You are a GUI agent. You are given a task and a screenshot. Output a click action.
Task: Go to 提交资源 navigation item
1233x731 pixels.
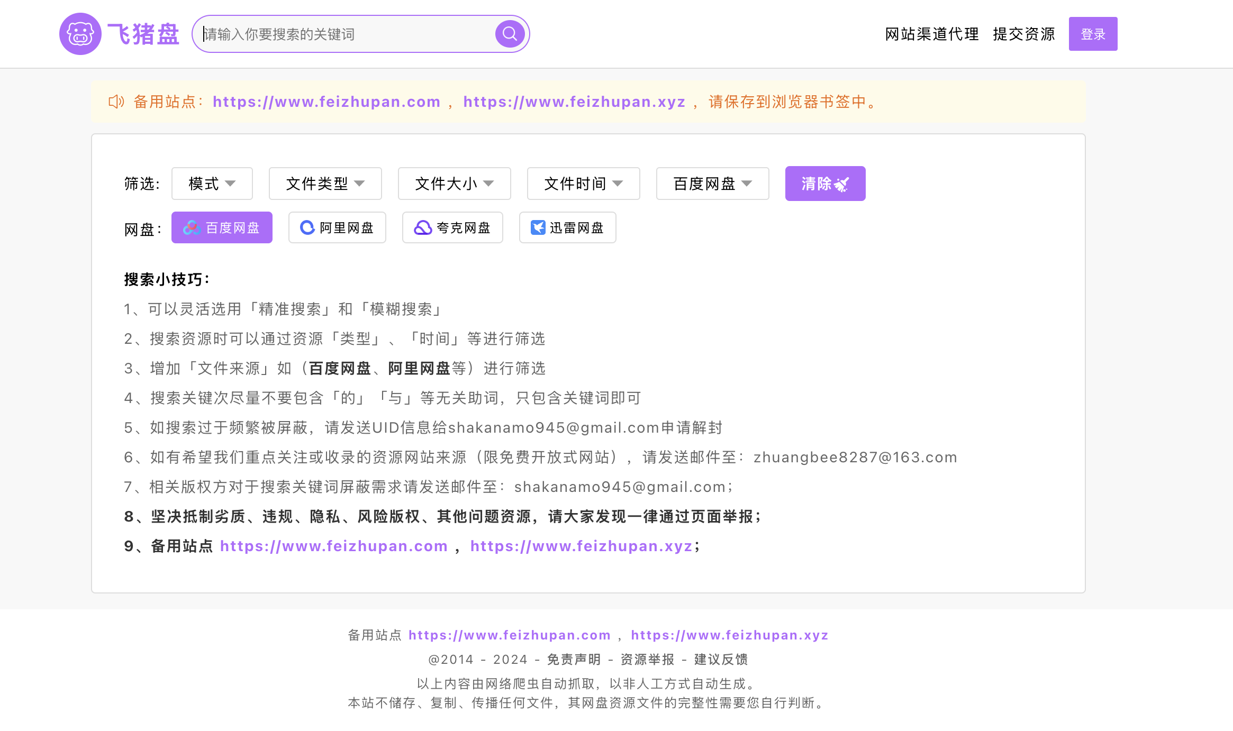tap(1023, 34)
